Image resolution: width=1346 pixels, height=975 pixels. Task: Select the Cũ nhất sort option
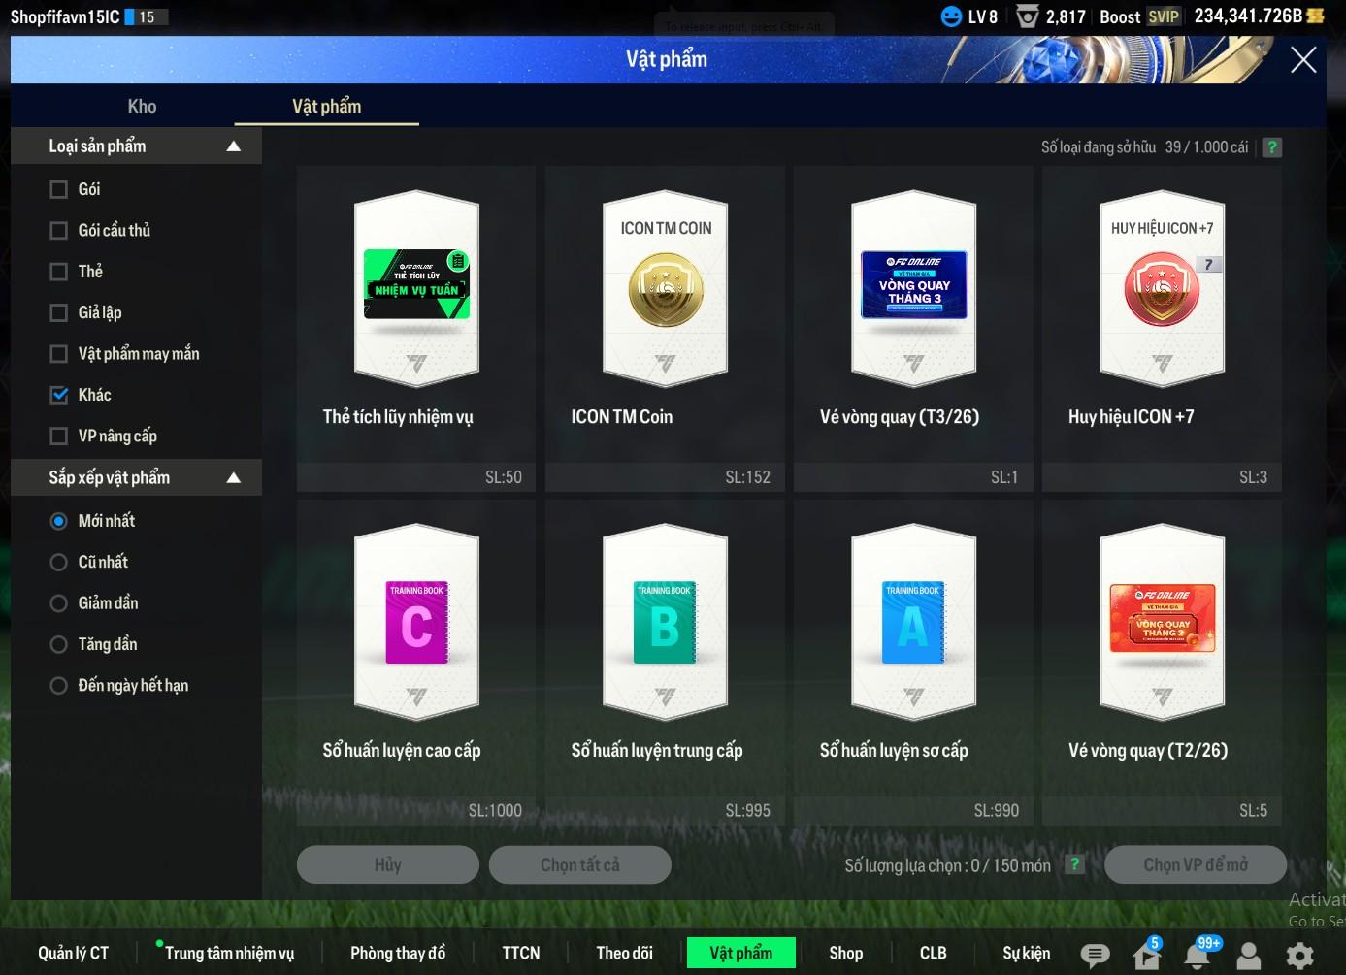(x=59, y=563)
